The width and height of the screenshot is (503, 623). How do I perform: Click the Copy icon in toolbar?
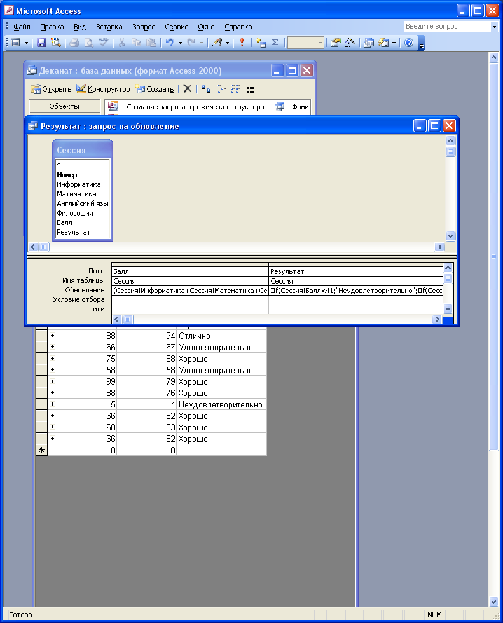point(136,43)
